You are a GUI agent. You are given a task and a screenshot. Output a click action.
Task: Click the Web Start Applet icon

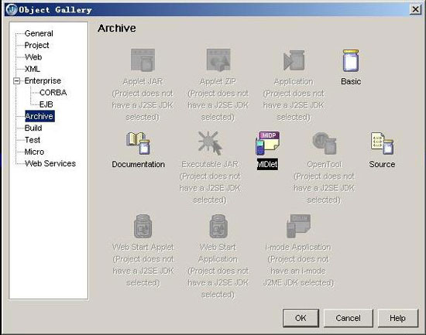(x=143, y=226)
